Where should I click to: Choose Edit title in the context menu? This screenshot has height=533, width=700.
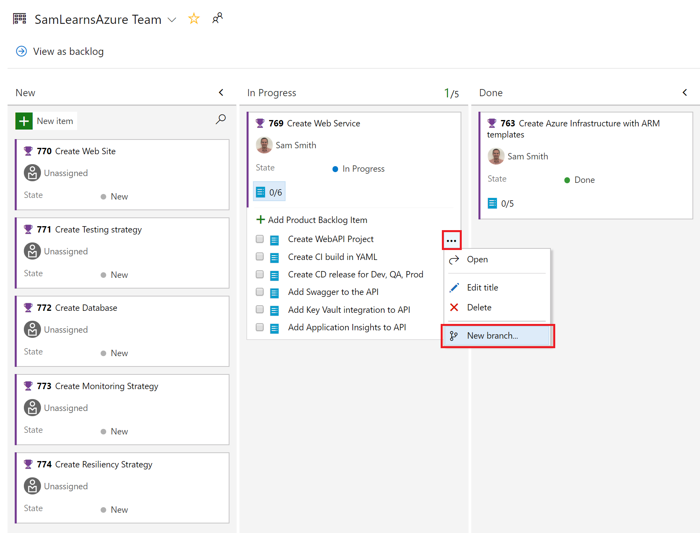click(x=482, y=287)
